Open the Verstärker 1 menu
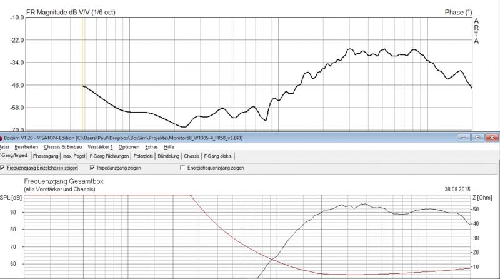Screen dimensions: 500x279 click(100, 147)
